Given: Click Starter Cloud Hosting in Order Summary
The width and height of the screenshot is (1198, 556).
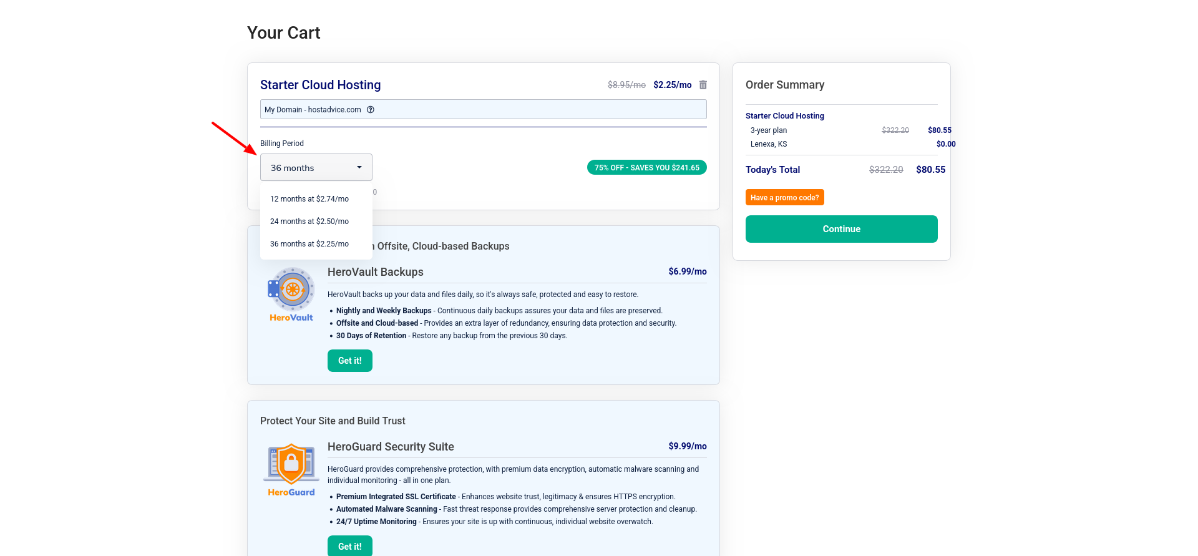Looking at the screenshot, I should (x=785, y=116).
